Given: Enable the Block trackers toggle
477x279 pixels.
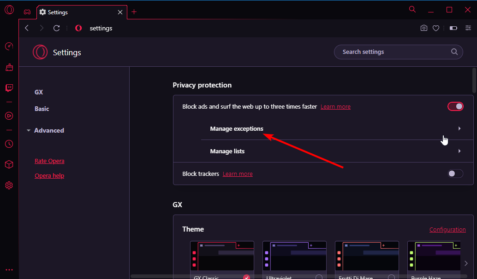Looking at the screenshot, I should coord(455,174).
